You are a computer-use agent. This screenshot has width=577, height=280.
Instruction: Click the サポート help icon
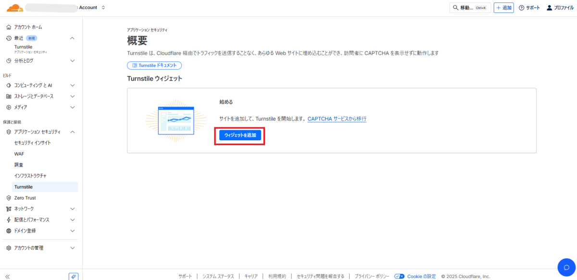click(x=521, y=8)
